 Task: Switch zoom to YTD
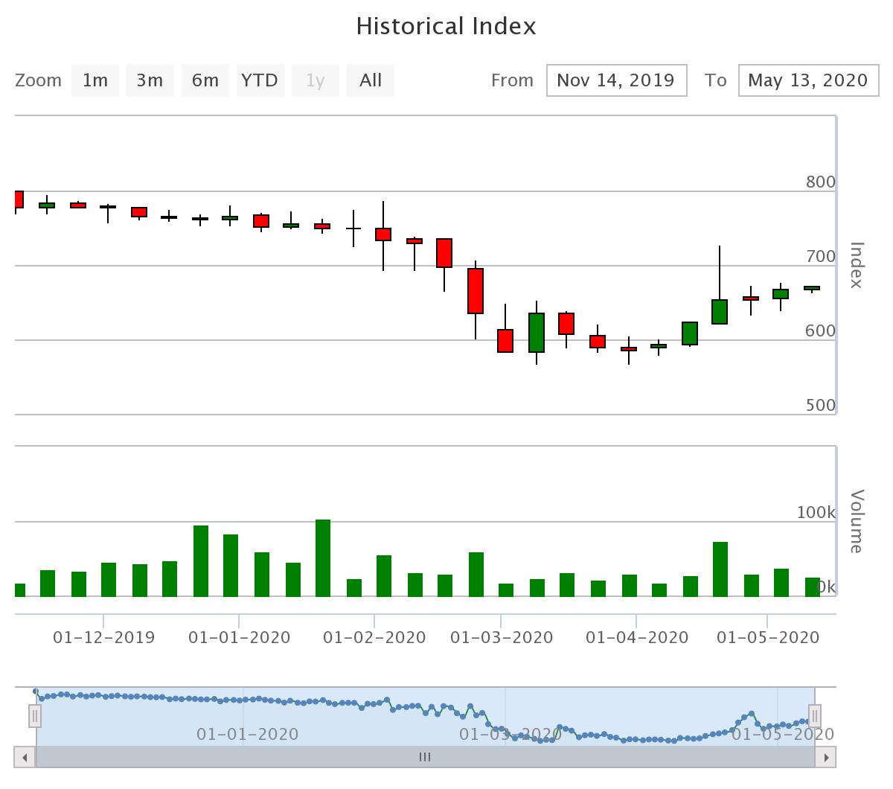259,80
